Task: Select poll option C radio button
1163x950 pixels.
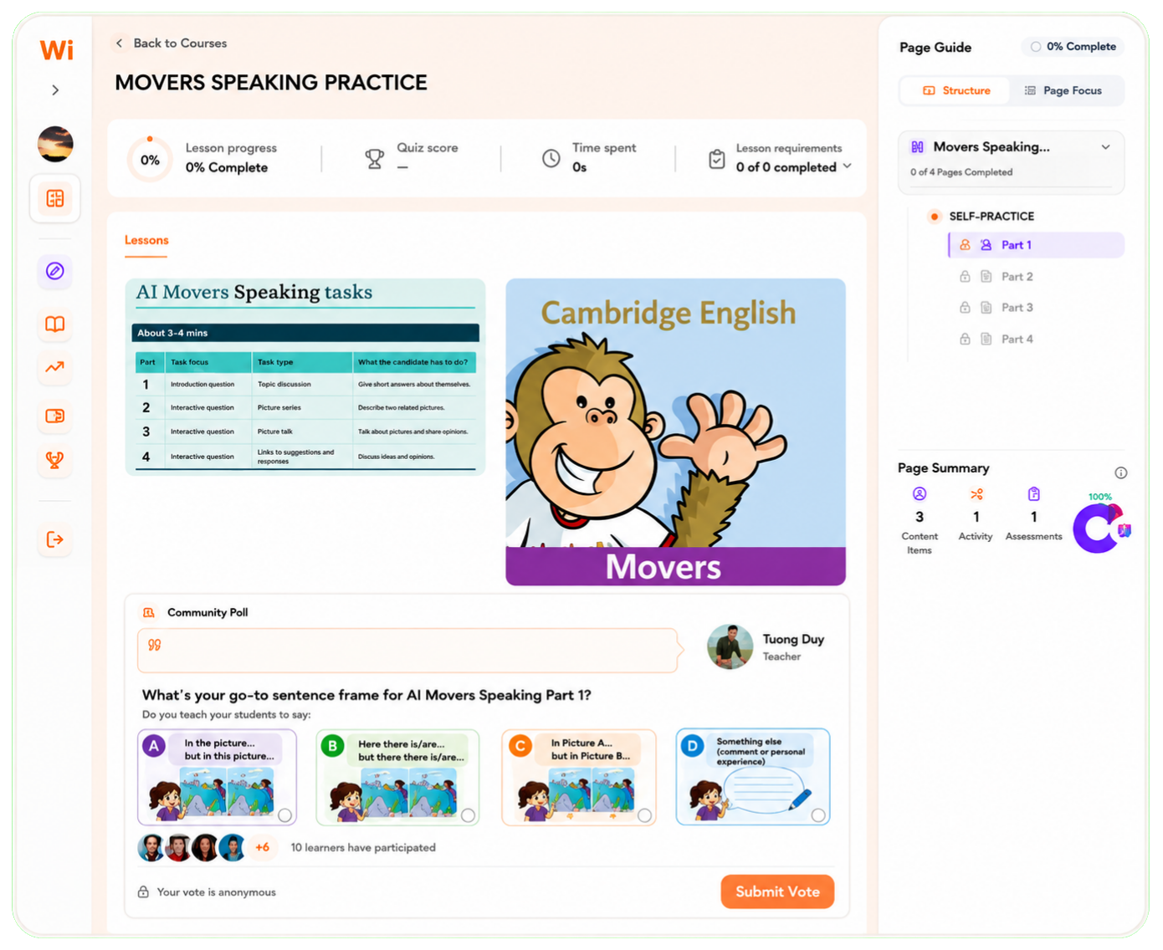Action: [644, 815]
